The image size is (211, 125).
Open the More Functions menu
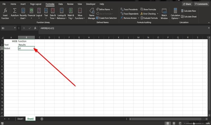80,14
